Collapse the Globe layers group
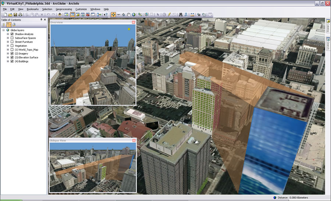 point(4,30)
